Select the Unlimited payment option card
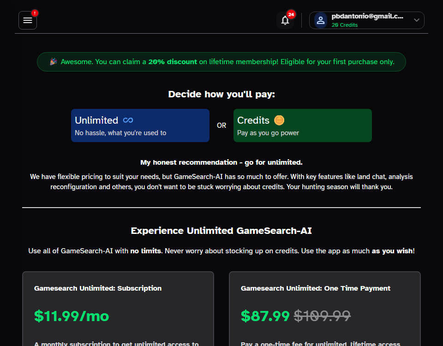This screenshot has height=346, width=443. click(x=140, y=125)
